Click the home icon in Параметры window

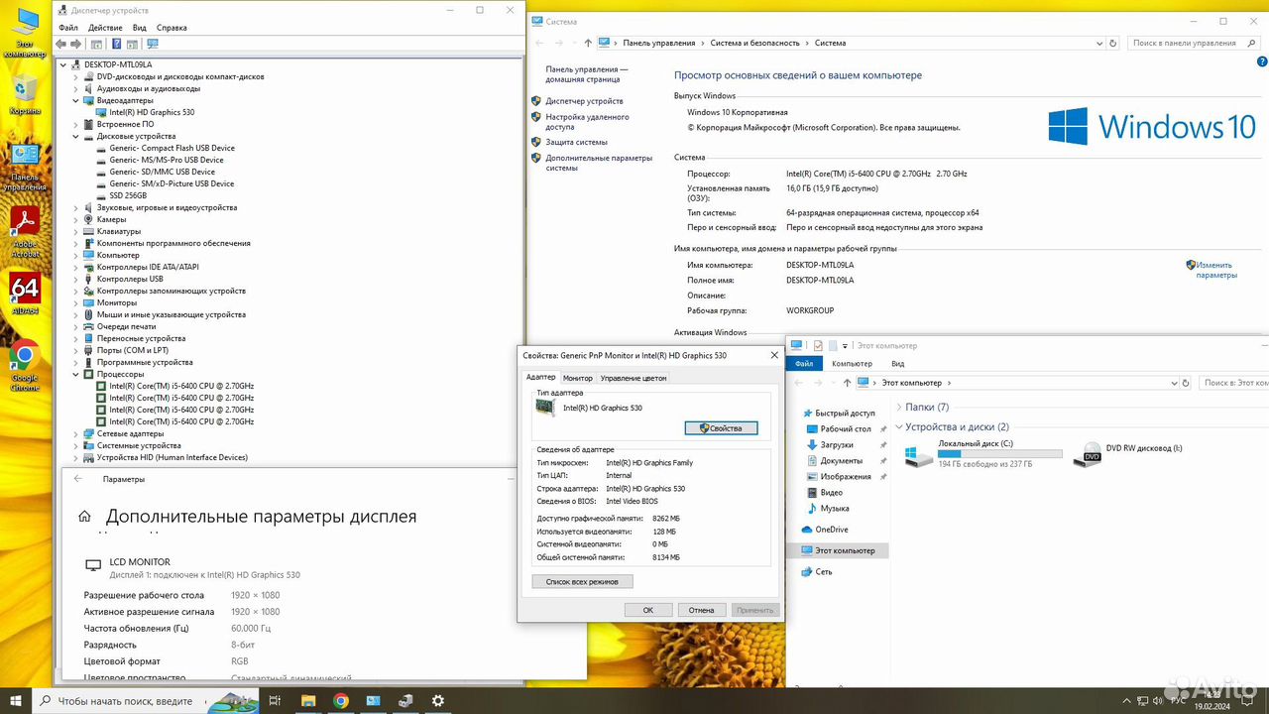pyautogui.click(x=84, y=517)
